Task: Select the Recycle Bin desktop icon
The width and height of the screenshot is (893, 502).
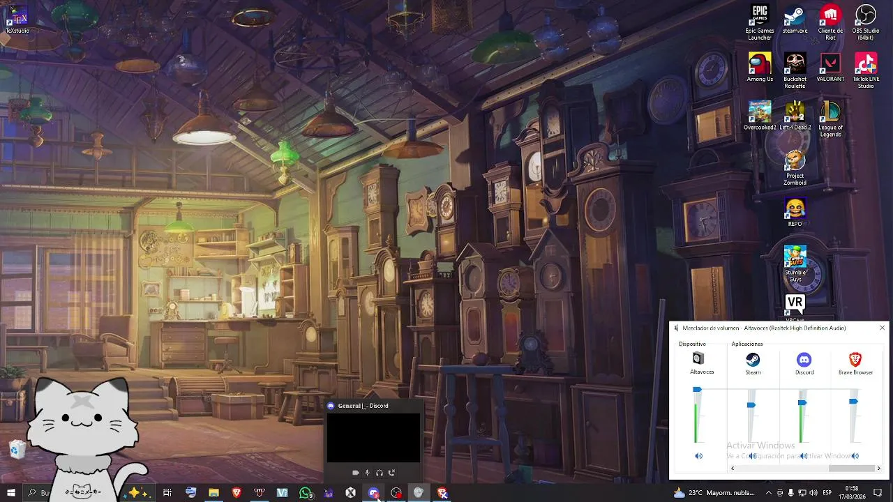Action: tap(17, 450)
